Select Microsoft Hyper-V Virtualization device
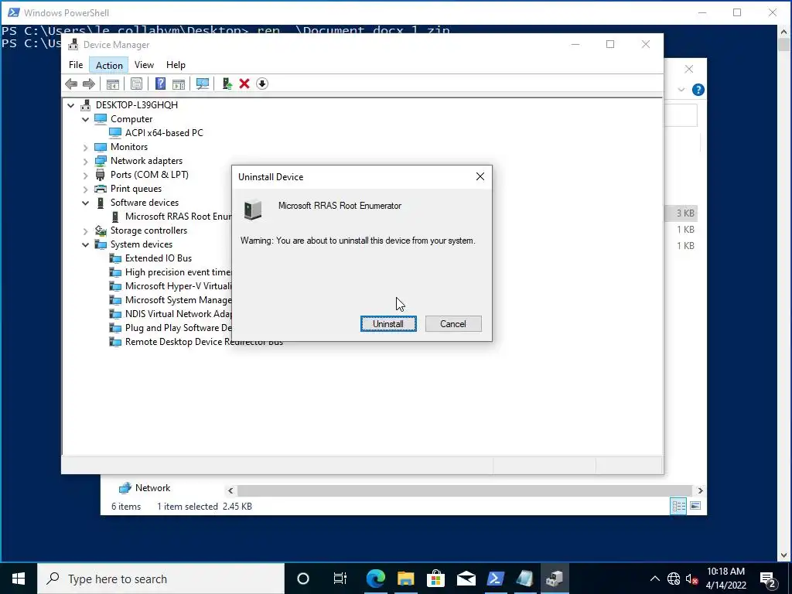Screen dimensions: 792x594 [178, 286]
